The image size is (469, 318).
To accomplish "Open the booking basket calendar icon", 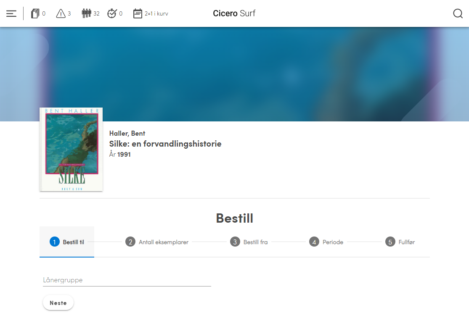I will [138, 13].
